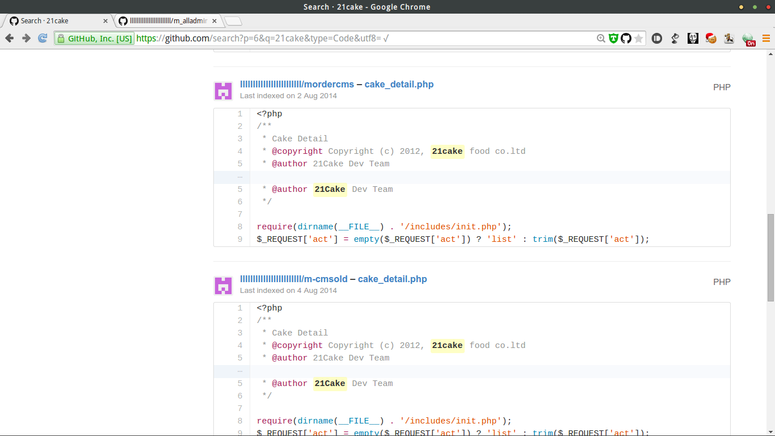Screen dimensions: 775x436
Task: Open the mordercms repository link
Action: click(297, 85)
